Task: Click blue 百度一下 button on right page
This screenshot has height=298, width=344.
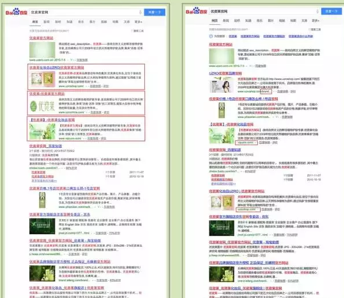Action: pos(331,11)
